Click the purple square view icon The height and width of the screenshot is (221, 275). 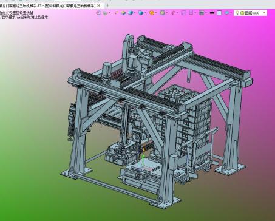tap(183, 13)
